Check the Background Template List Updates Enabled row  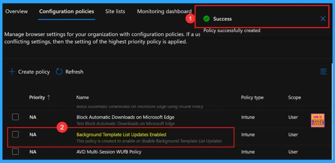15,134
